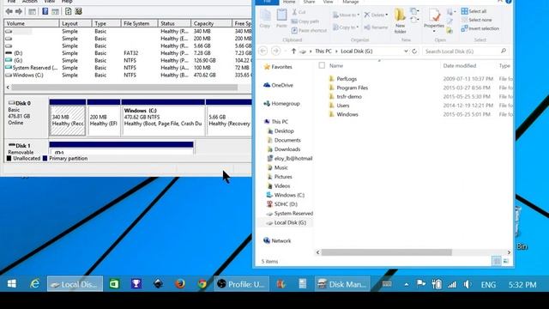Refresh the Local Disk (G:) folder view
This screenshot has width=549, height=309.
point(414,51)
